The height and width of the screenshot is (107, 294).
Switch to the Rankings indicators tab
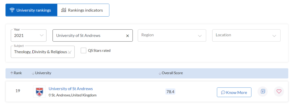point(83,10)
